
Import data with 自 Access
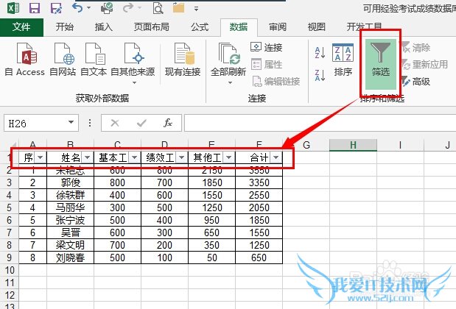[25, 60]
